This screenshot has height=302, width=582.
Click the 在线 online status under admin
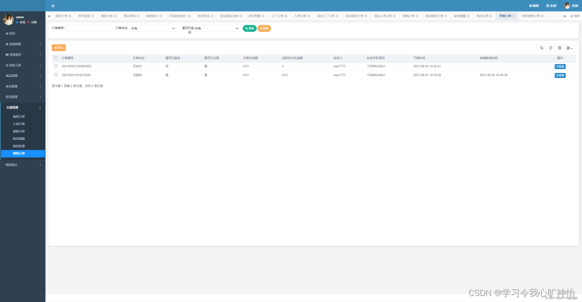pyautogui.click(x=21, y=22)
